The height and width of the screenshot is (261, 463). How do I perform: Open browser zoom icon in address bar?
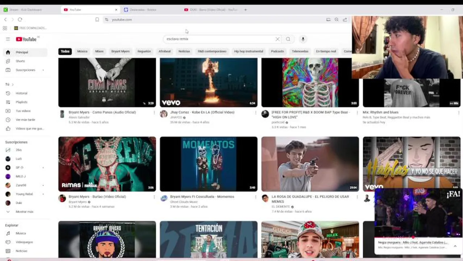[x=337, y=20]
